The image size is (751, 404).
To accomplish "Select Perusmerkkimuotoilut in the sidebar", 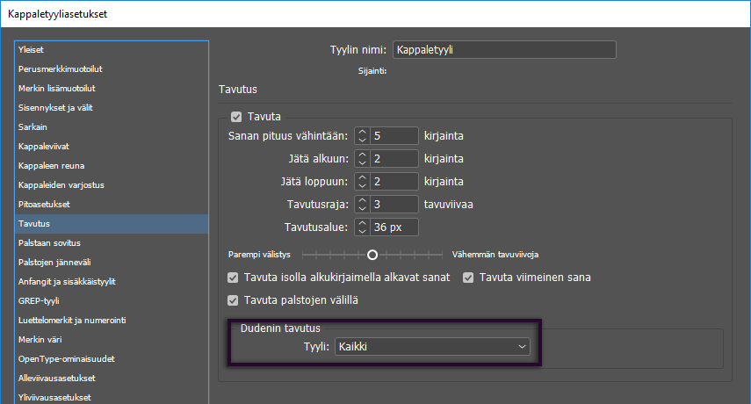I will point(61,69).
